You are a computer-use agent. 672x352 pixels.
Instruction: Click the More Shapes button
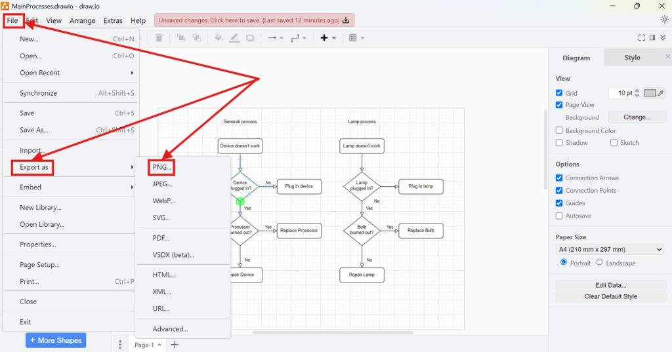pos(56,340)
